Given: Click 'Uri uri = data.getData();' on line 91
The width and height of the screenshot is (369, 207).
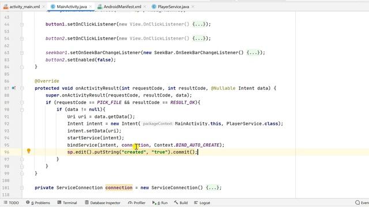Looking at the screenshot, I should 101,117.
